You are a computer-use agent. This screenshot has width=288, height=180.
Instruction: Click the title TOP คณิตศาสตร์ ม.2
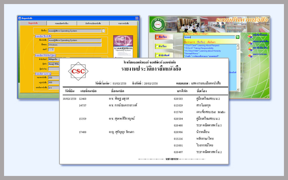click(209, 152)
